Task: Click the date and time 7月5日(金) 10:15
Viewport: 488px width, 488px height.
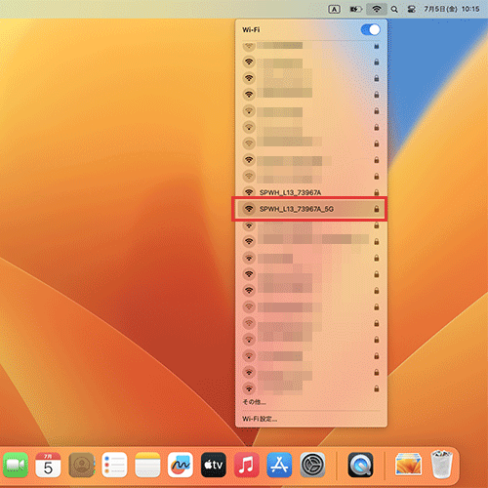Action: click(451, 9)
